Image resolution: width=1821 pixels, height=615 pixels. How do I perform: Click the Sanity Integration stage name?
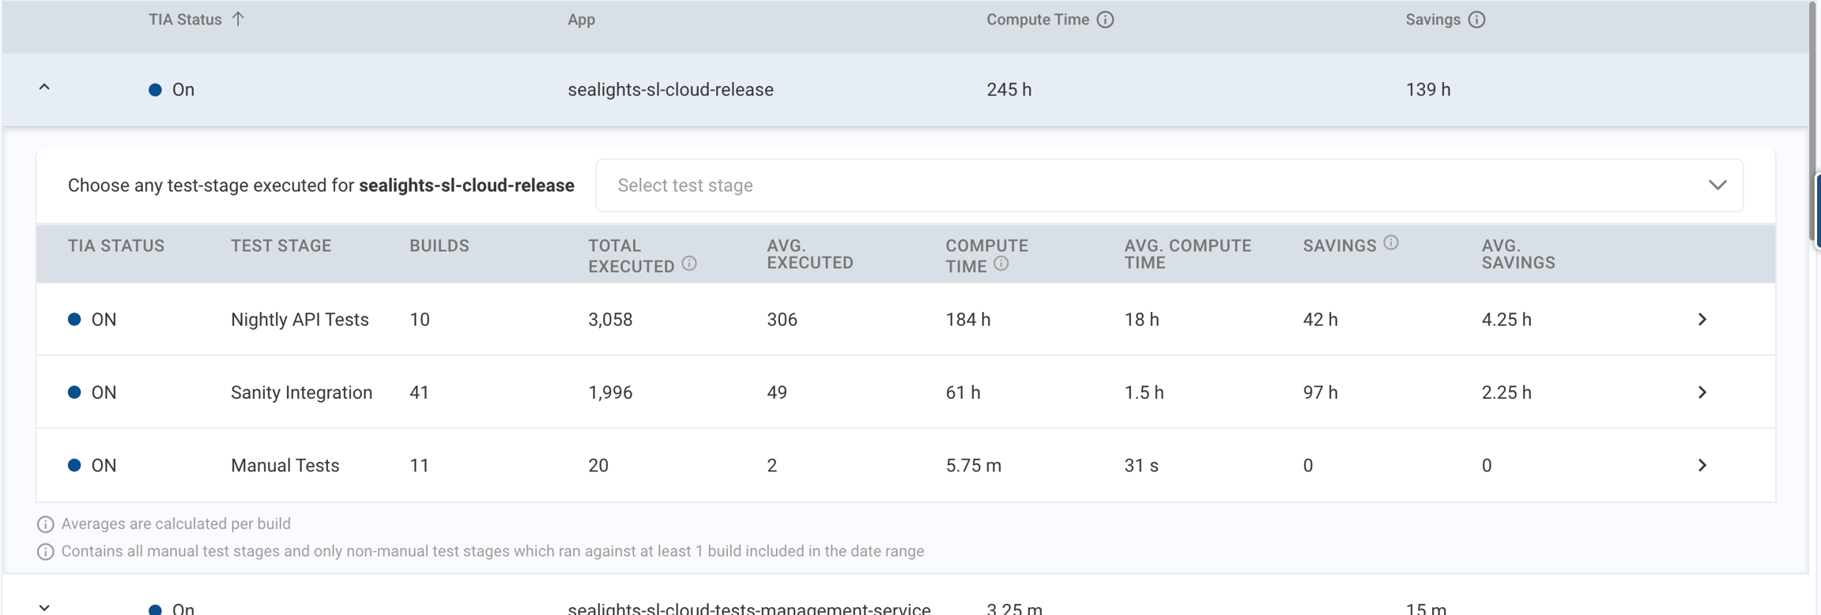[301, 392]
